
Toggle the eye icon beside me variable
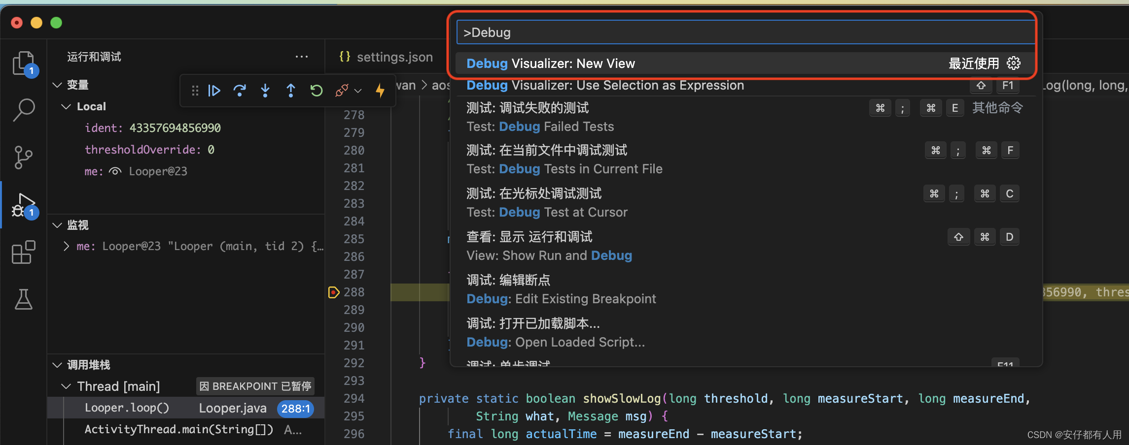115,171
